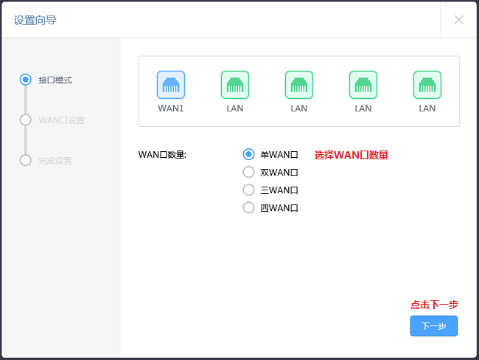479x360 pixels.
Task: Pick the 三WAN口 radio option
Action: [x=248, y=190]
